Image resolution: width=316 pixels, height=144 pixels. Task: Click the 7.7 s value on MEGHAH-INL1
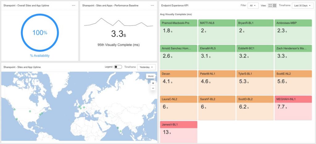tap(281, 107)
